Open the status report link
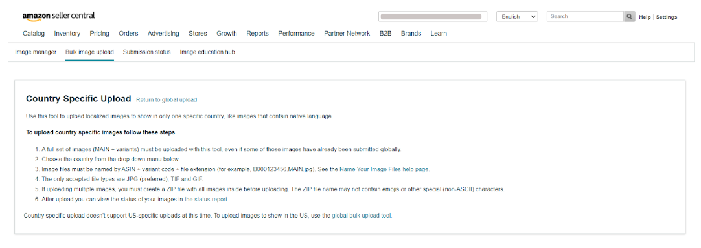This screenshot has height=248, width=701. pyautogui.click(x=211, y=200)
